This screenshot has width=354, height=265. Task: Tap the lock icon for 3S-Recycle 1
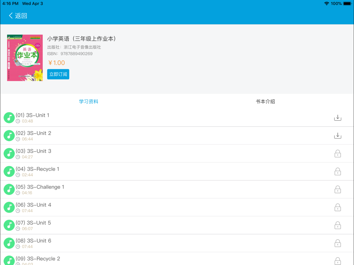[337, 172]
